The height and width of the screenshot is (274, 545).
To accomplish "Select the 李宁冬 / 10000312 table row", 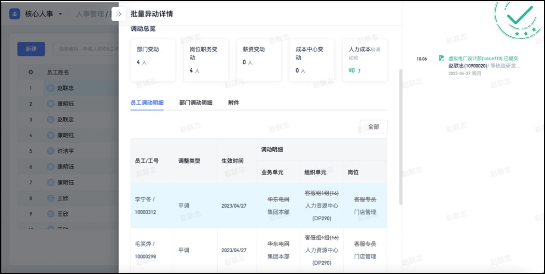I will click(x=258, y=206).
